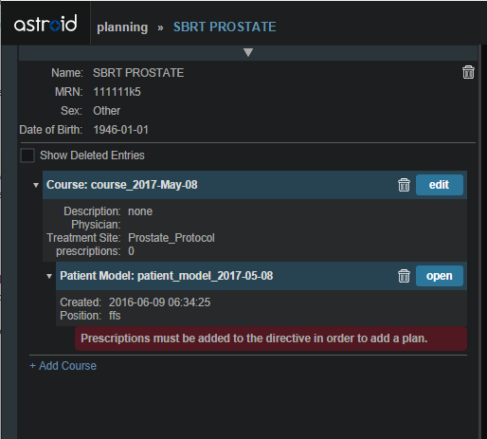Select the Show Deleted Entries label
The height and width of the screenshot is (439, 487).
tap(92, 155)
